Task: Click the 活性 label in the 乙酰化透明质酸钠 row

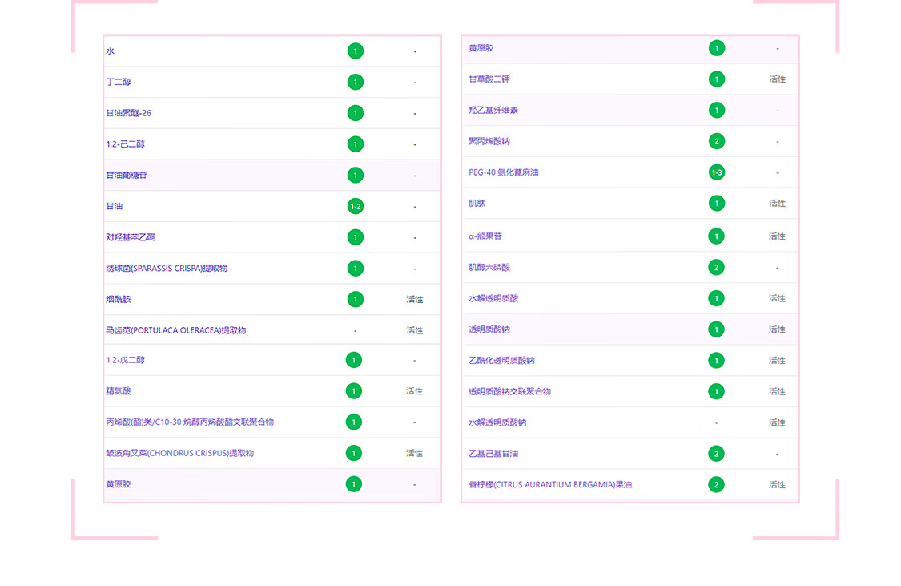Action: [777, 361]
